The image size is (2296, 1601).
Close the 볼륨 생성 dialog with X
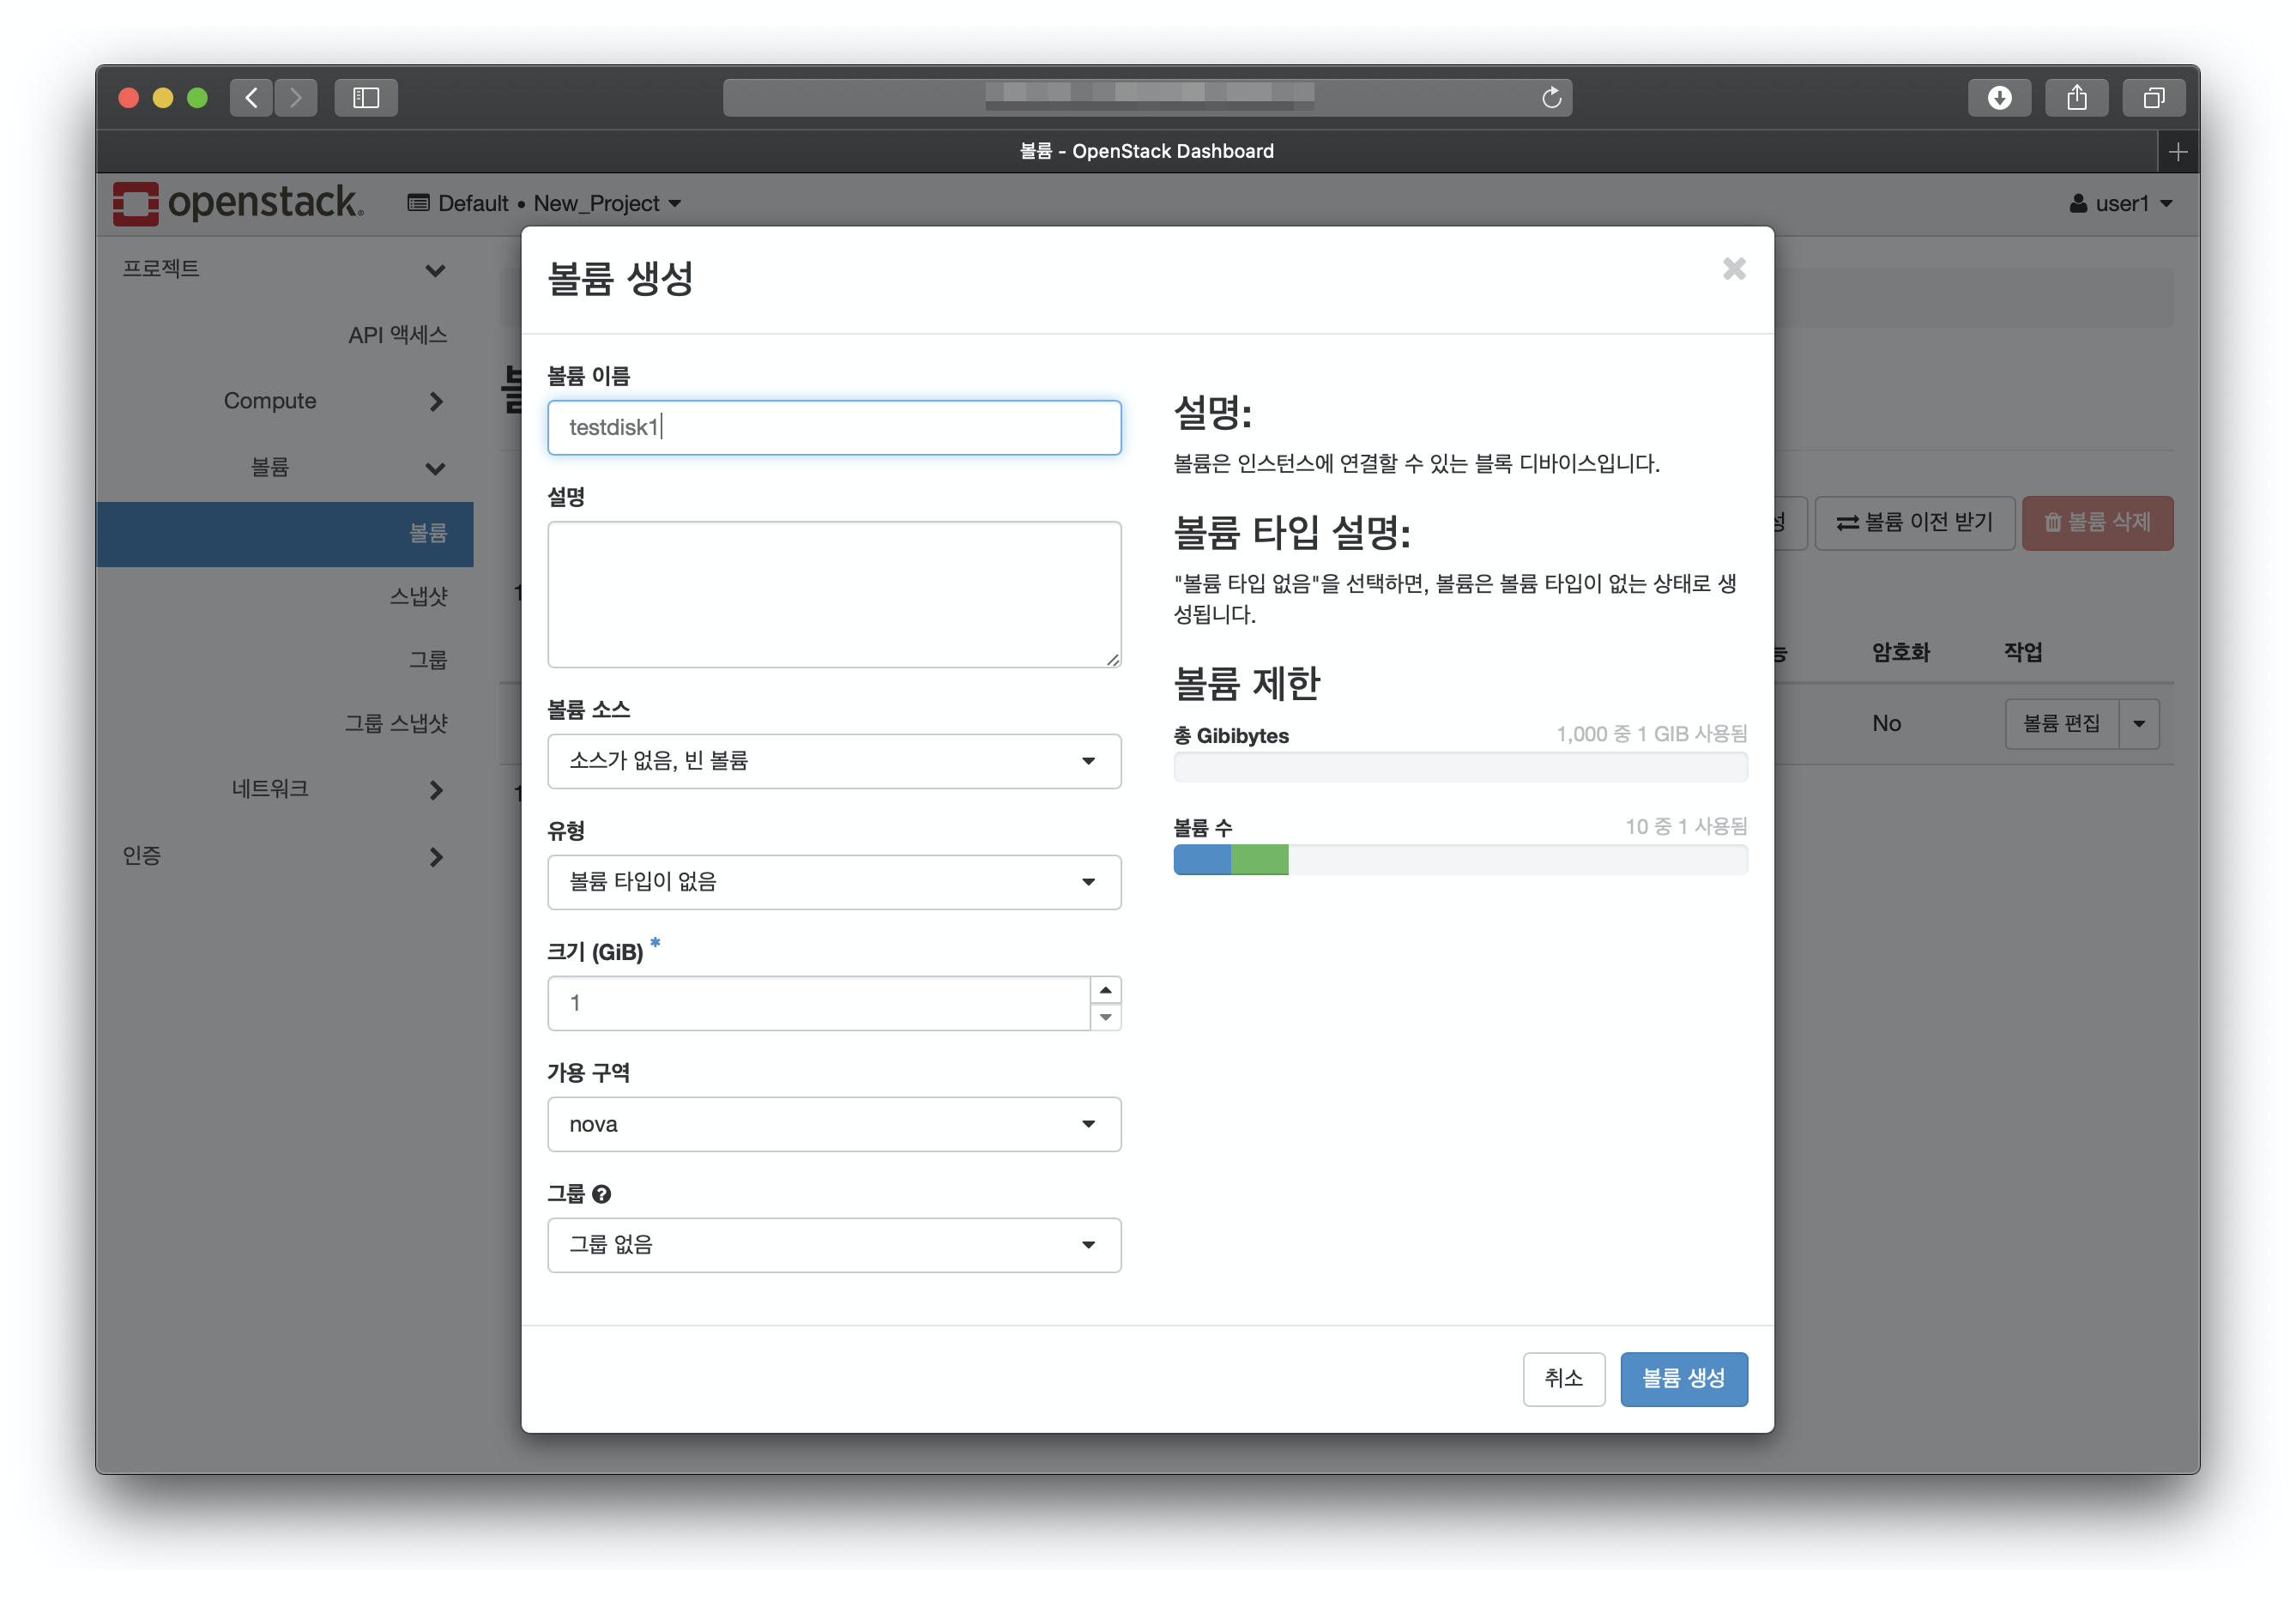point(1733,269)
